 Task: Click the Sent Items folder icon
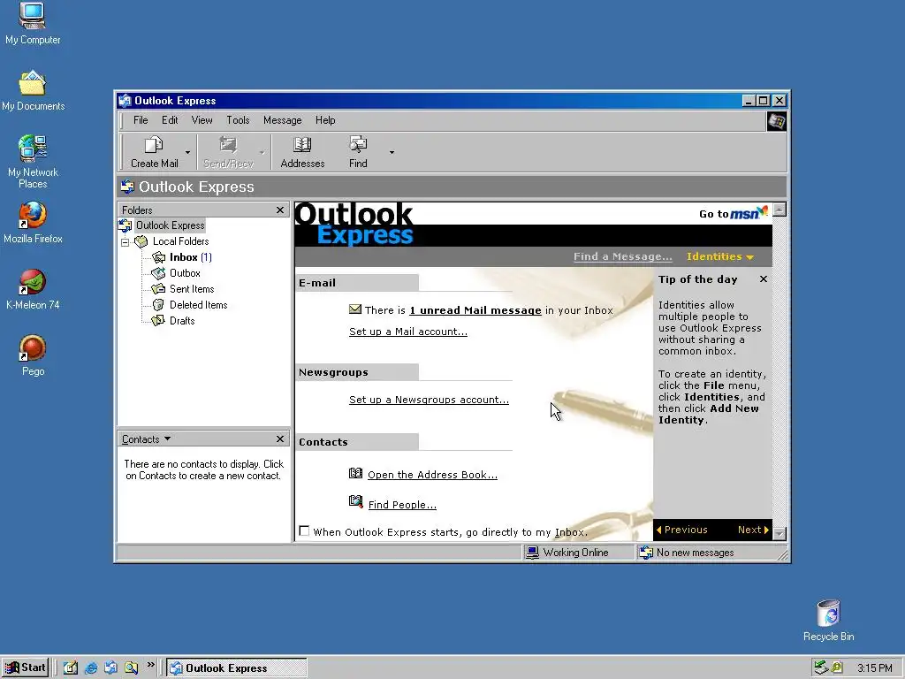158,289
